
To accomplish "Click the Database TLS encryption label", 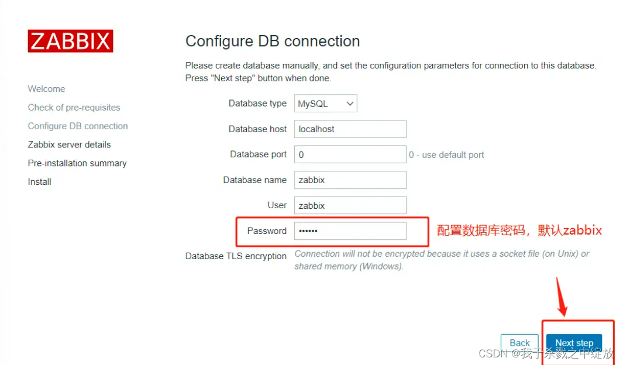I will click(236, 256).
